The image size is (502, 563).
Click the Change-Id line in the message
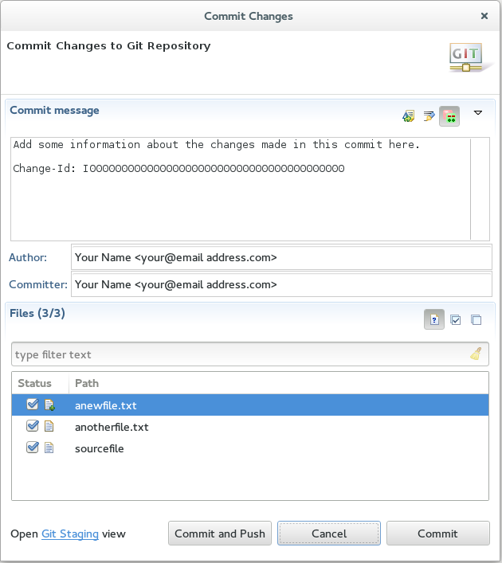(178, 168)
